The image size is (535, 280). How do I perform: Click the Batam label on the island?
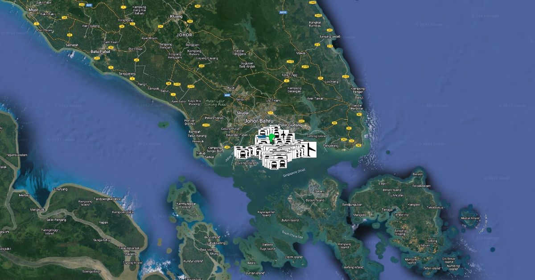(x=319, y=191)
